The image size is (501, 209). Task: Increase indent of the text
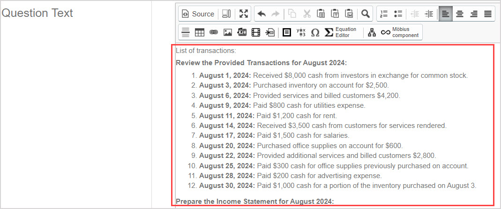pos(429,14)
